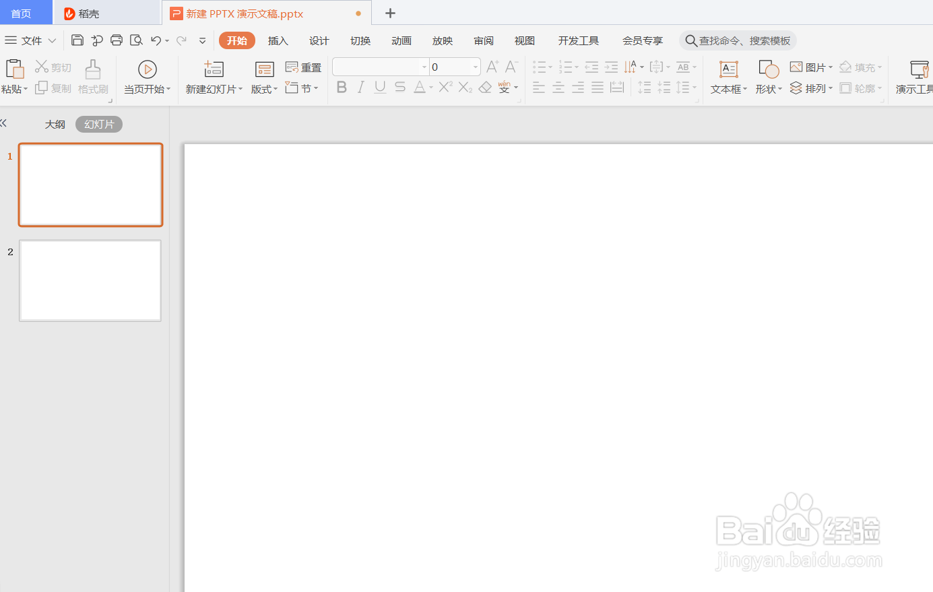Select slide 2 thumbnail
The image size is (933, 592).
(90, 280)
